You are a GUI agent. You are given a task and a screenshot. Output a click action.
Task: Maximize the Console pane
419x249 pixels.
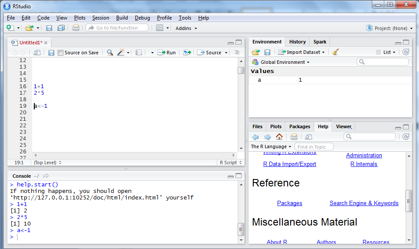coord(239,176)
